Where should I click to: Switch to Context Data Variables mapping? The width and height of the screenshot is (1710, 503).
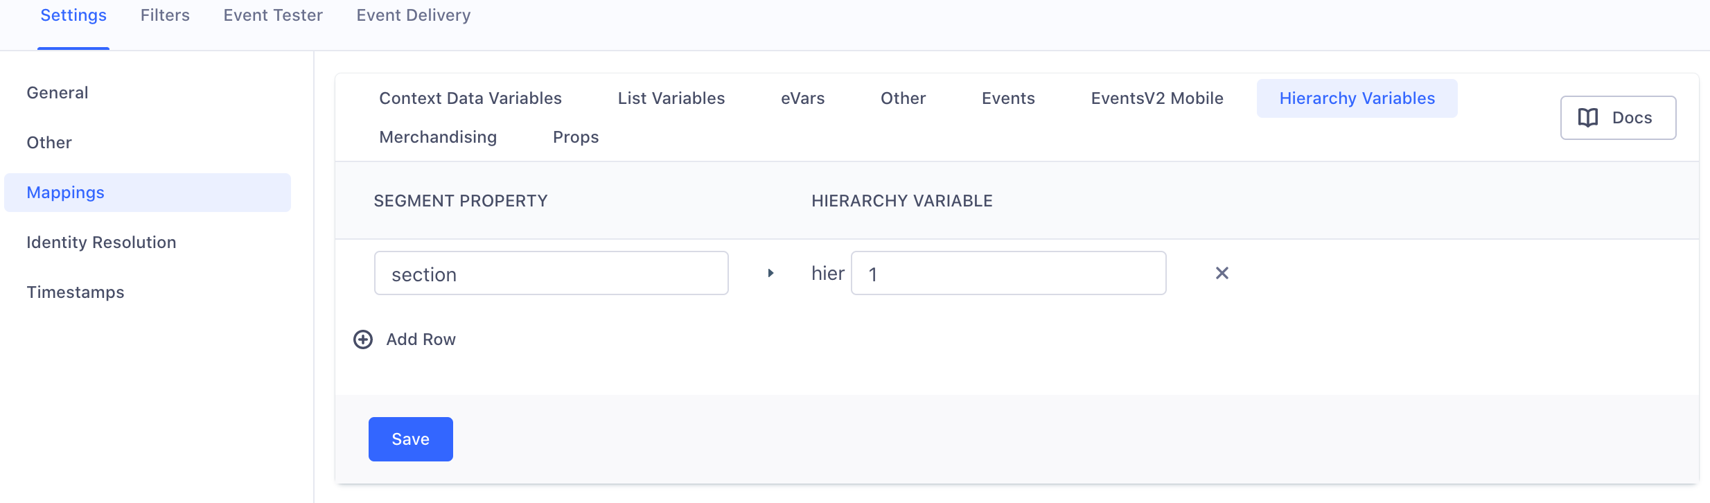pos(470,98)
